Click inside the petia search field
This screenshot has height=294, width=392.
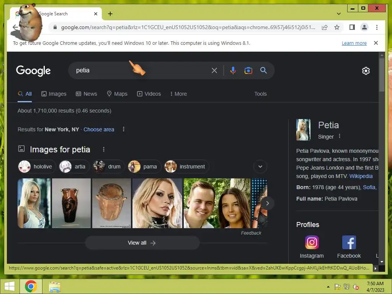[140, 70]
